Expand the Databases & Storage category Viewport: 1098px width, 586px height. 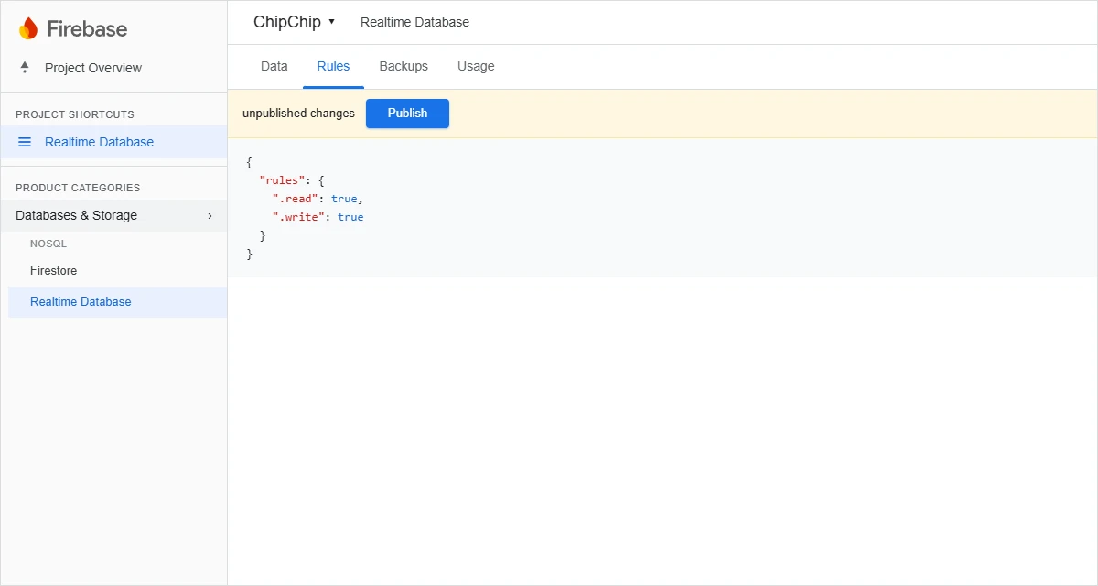pyautogui.click(x=113, y=215)
